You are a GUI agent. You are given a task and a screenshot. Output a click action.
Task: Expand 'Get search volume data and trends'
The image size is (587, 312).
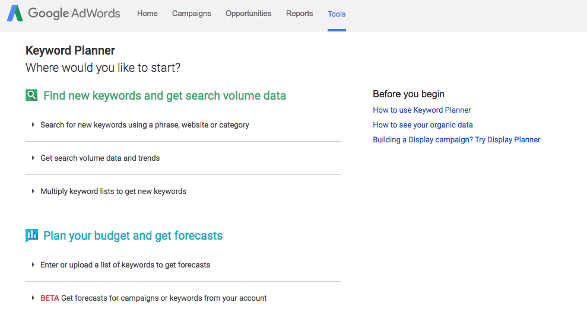click(x=100, y=158)
